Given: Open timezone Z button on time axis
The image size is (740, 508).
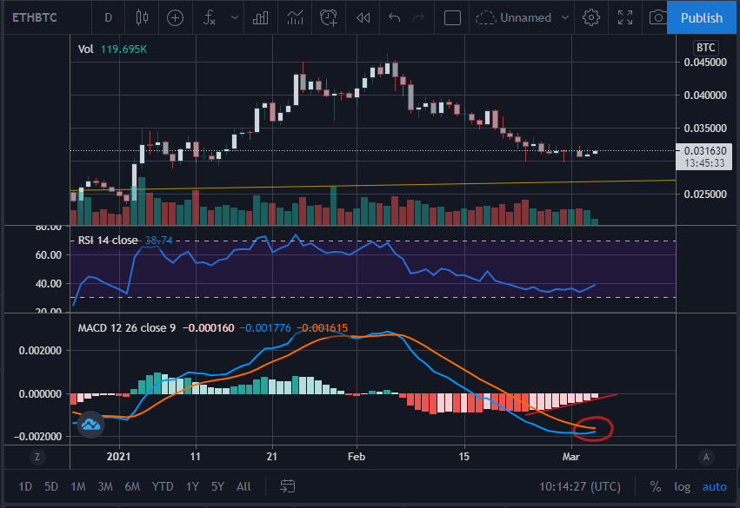Looking at the screenshot, I should pyautogui.click(x=37, y=457).
